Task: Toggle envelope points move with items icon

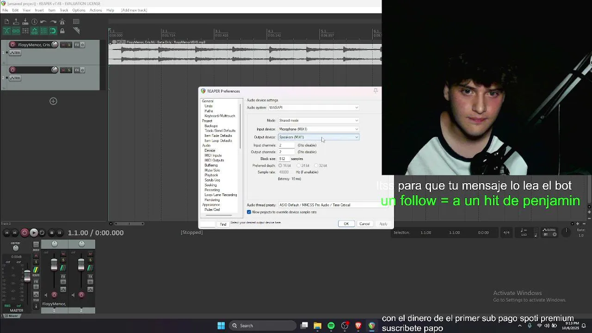Action: tap(34, 31)
